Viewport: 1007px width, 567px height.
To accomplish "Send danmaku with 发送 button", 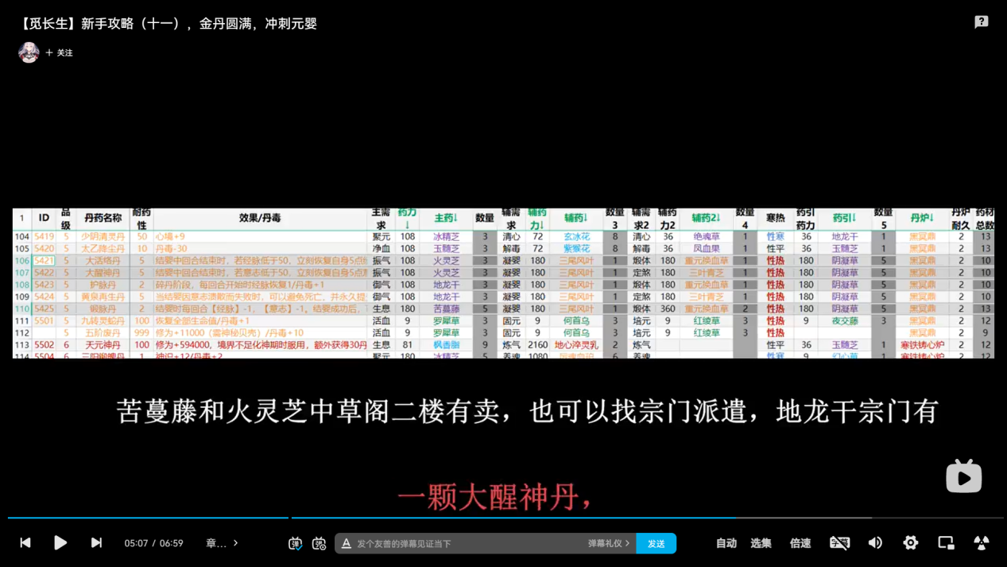I will [656, 543].
